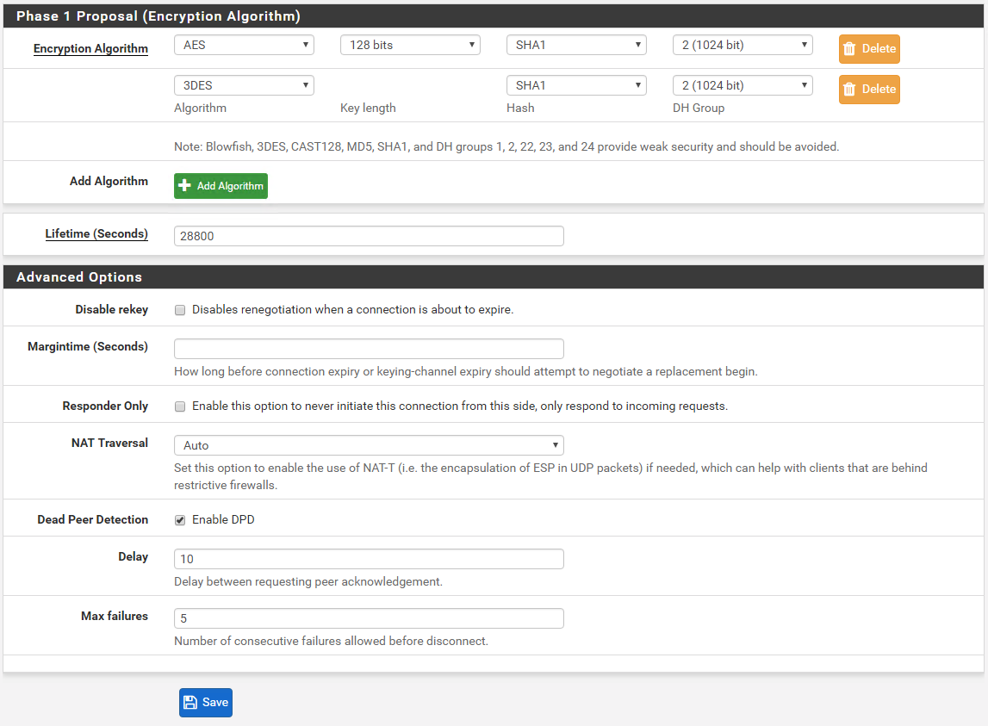Enable the Disable rekey checkbox
Screen dimensions: 988x726
180,310
